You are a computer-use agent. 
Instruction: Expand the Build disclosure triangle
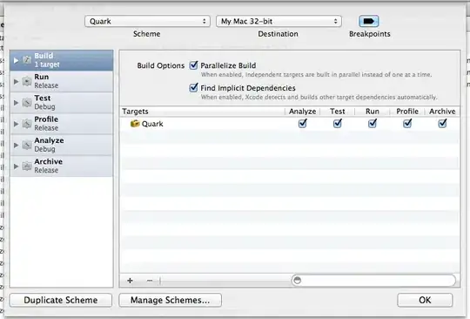16,60
